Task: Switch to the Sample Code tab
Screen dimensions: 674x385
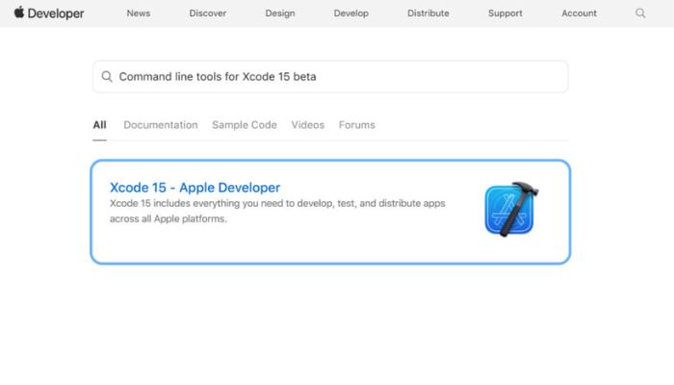Action: pyautogui.click(x=245, y=125)
